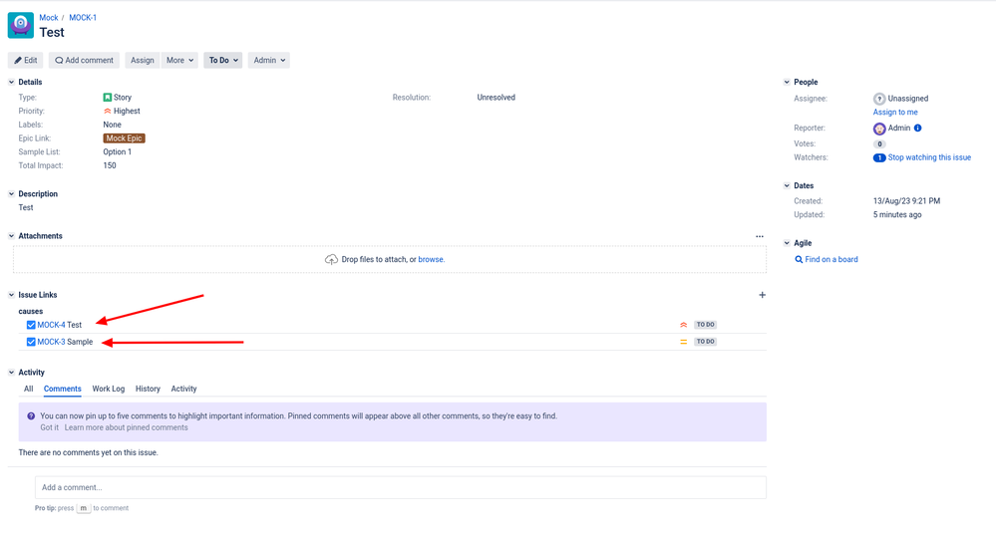Click the Total Impact value 150
996x539 pixels.
pos(110,165)
